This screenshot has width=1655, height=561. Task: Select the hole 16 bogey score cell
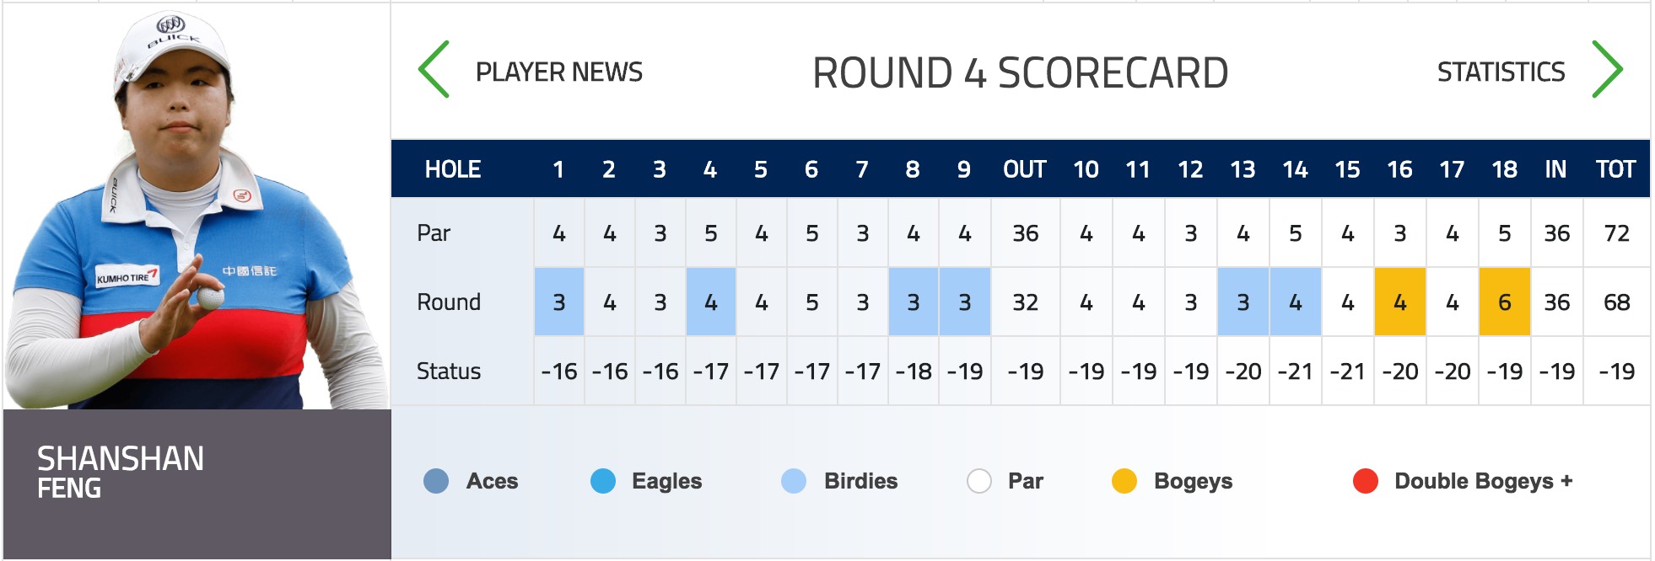tap(1400, 302)
